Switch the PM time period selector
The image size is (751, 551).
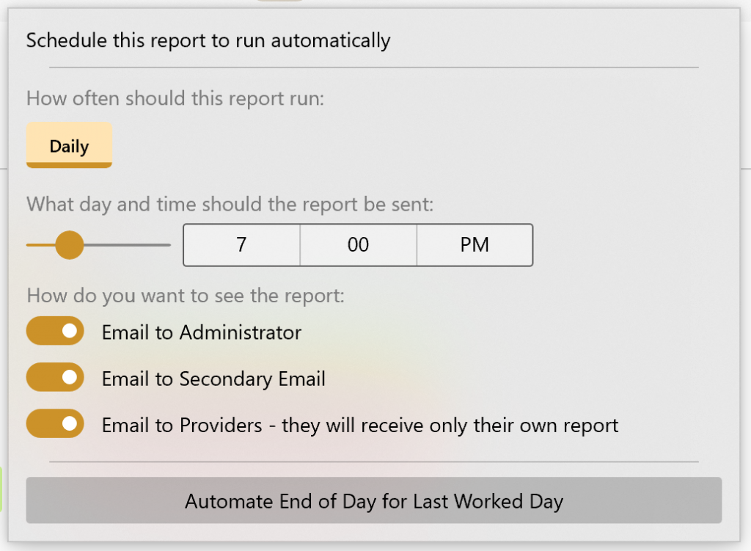coord(475,245)
